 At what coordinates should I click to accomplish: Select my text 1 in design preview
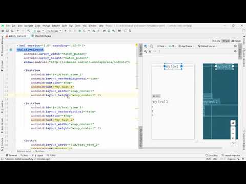pyautogui.click(x=173, y=66)
